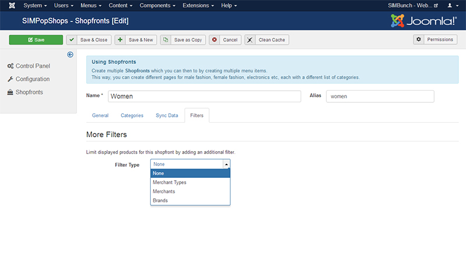Click the Joomla! brand logo
Viewport: 466px width, 272px height.
click(x=424, y=21)
